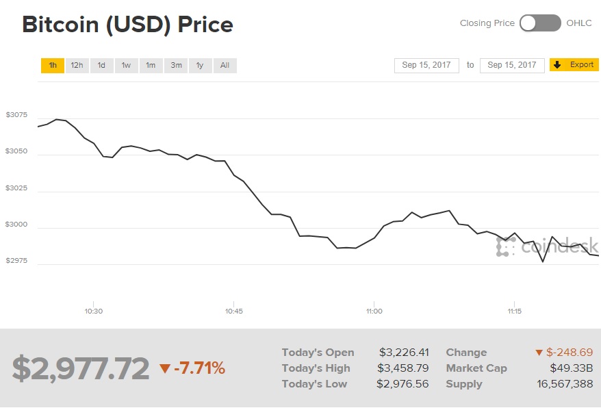
Task: Switch to the 12h time range
Action: pos(77,65)
